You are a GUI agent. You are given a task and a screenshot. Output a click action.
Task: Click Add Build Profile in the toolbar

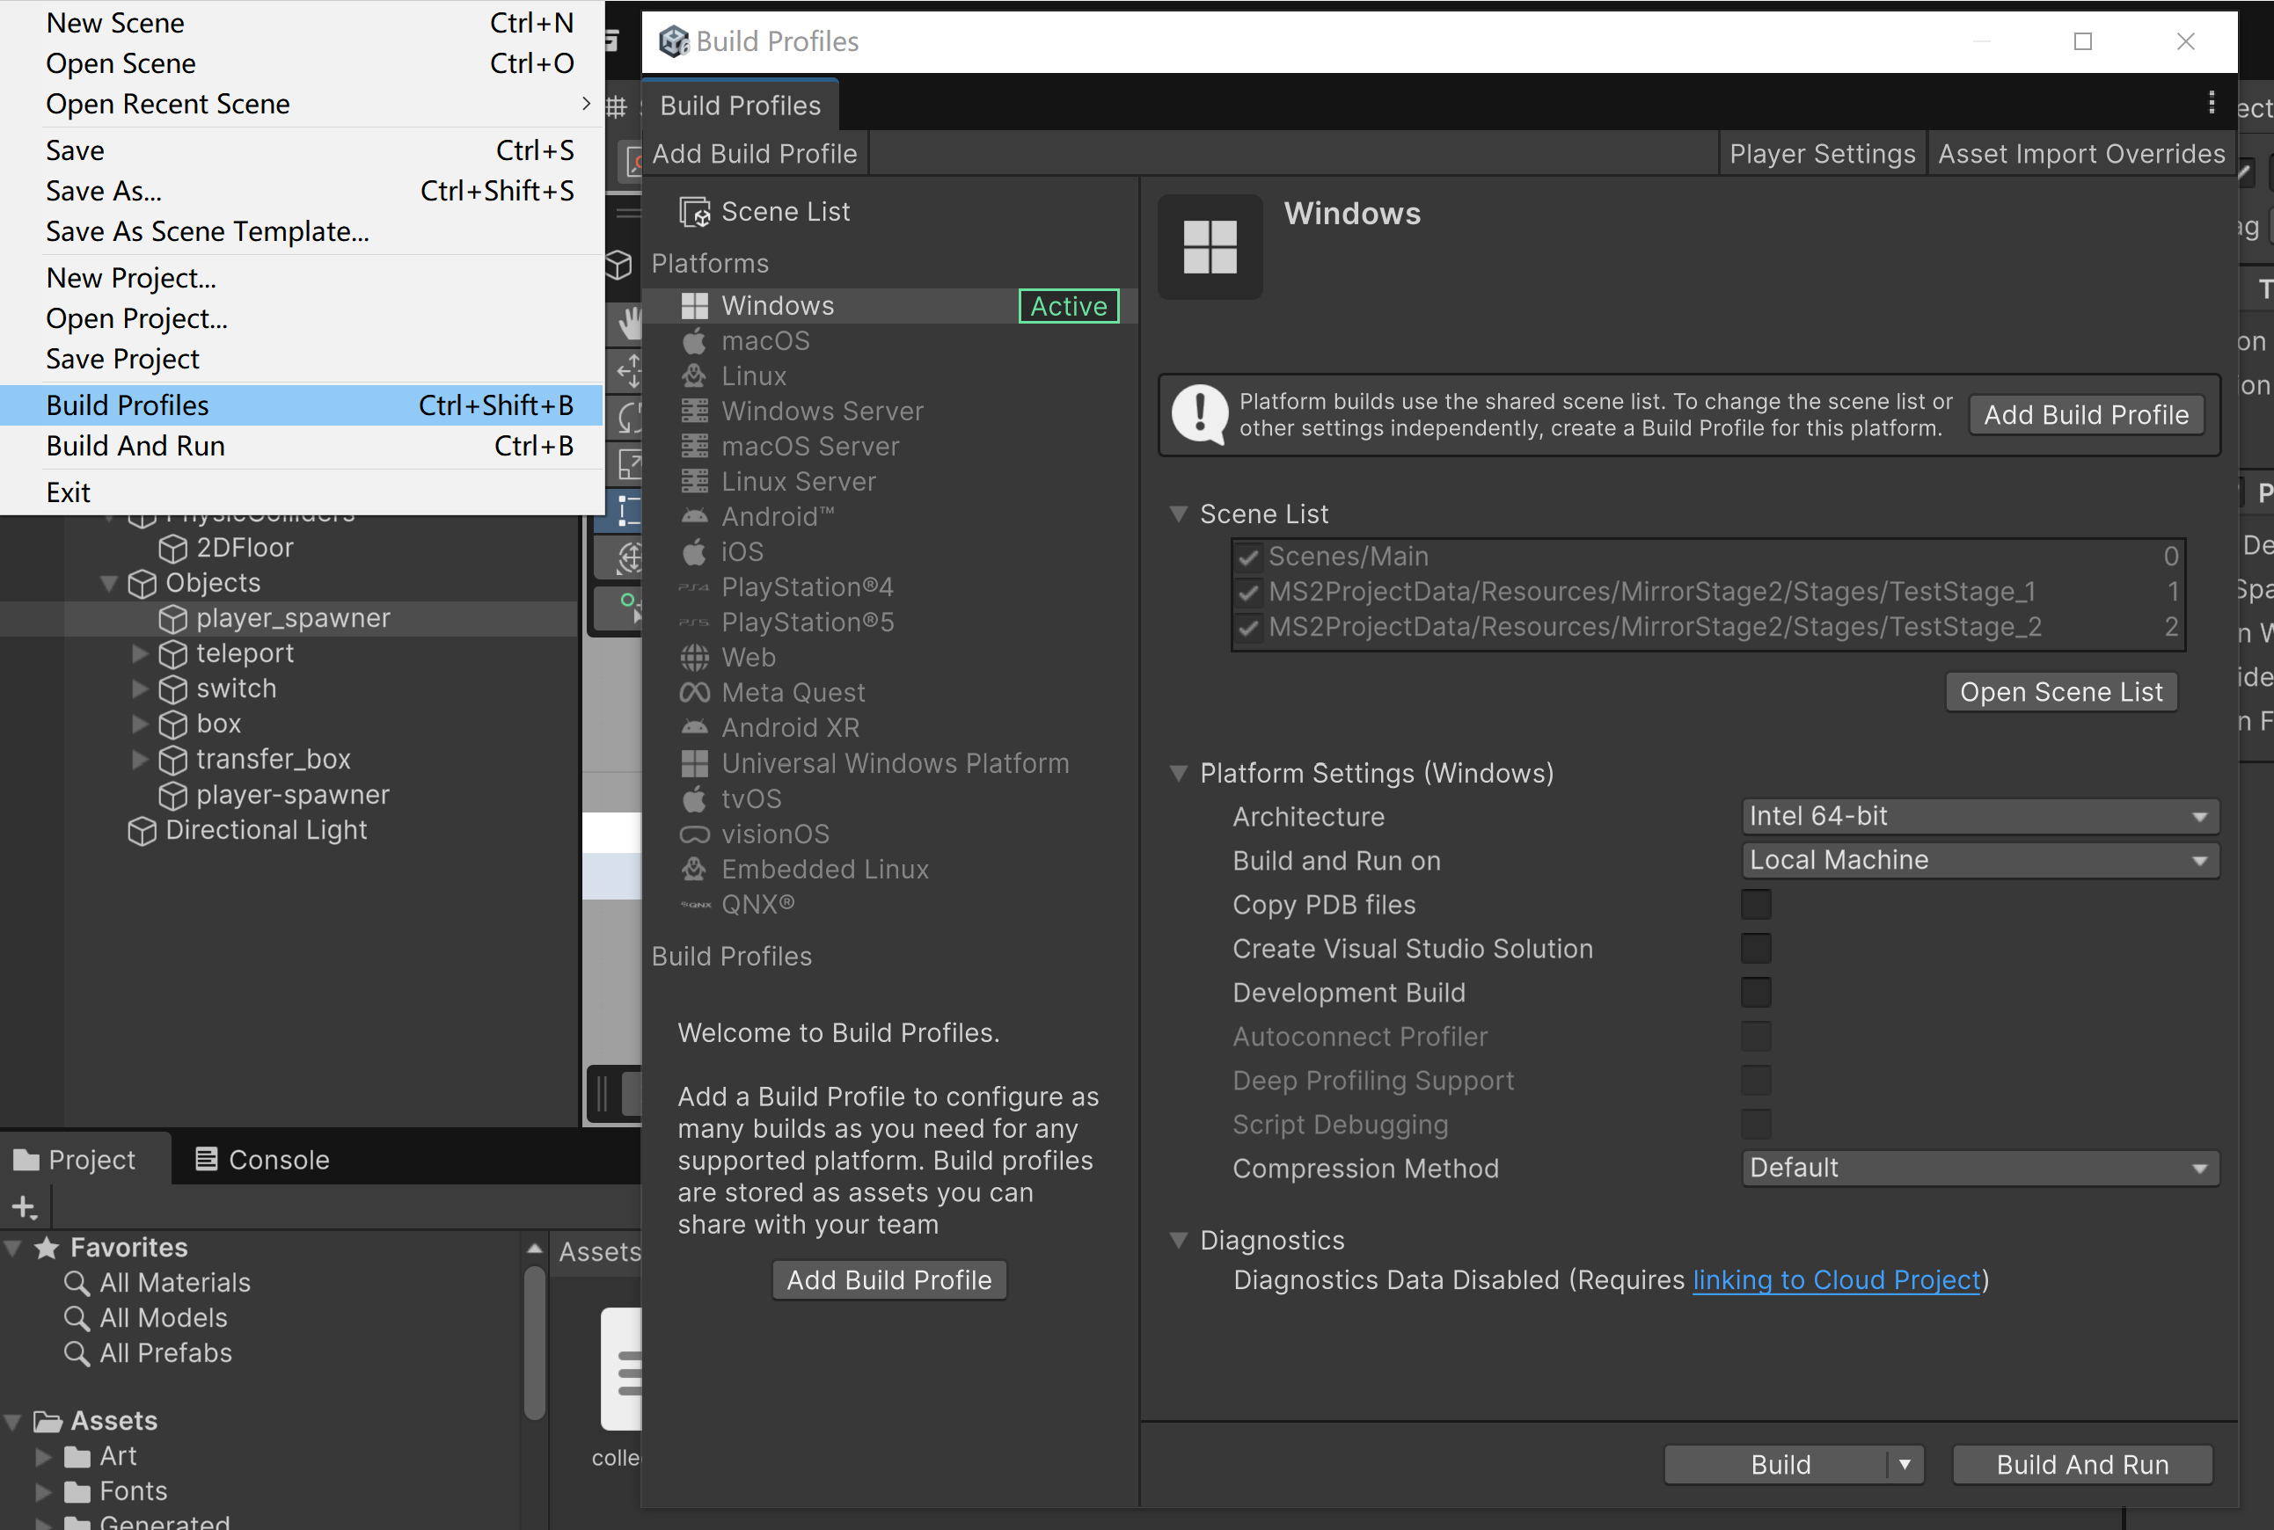point(755,154)
